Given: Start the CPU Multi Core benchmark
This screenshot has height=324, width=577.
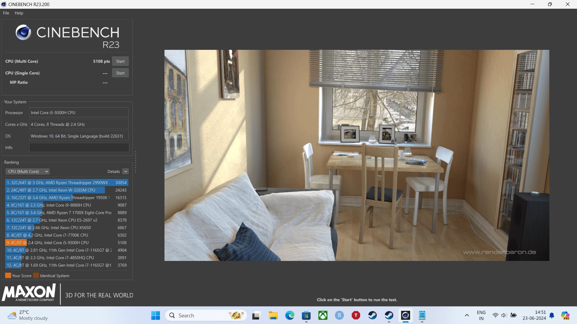Looking at the screenshot, I should (x=120, y=61).
